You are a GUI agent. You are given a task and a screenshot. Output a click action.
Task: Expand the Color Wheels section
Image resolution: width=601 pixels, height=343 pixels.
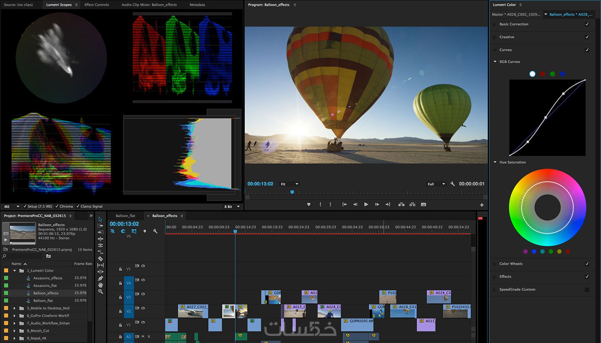[x=495, y=264]
